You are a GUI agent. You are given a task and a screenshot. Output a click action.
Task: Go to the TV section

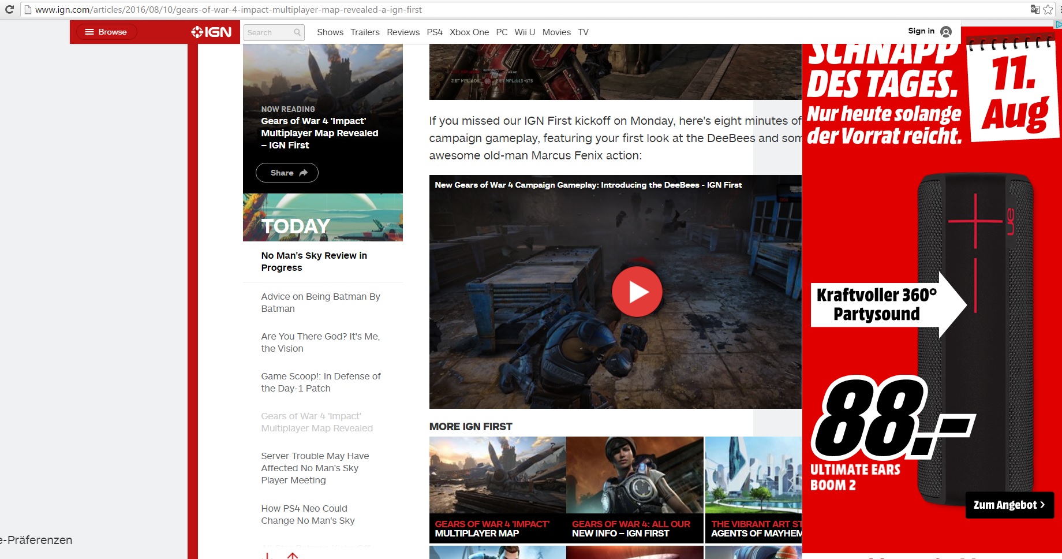pyautogui.click(x=584, y=32)
